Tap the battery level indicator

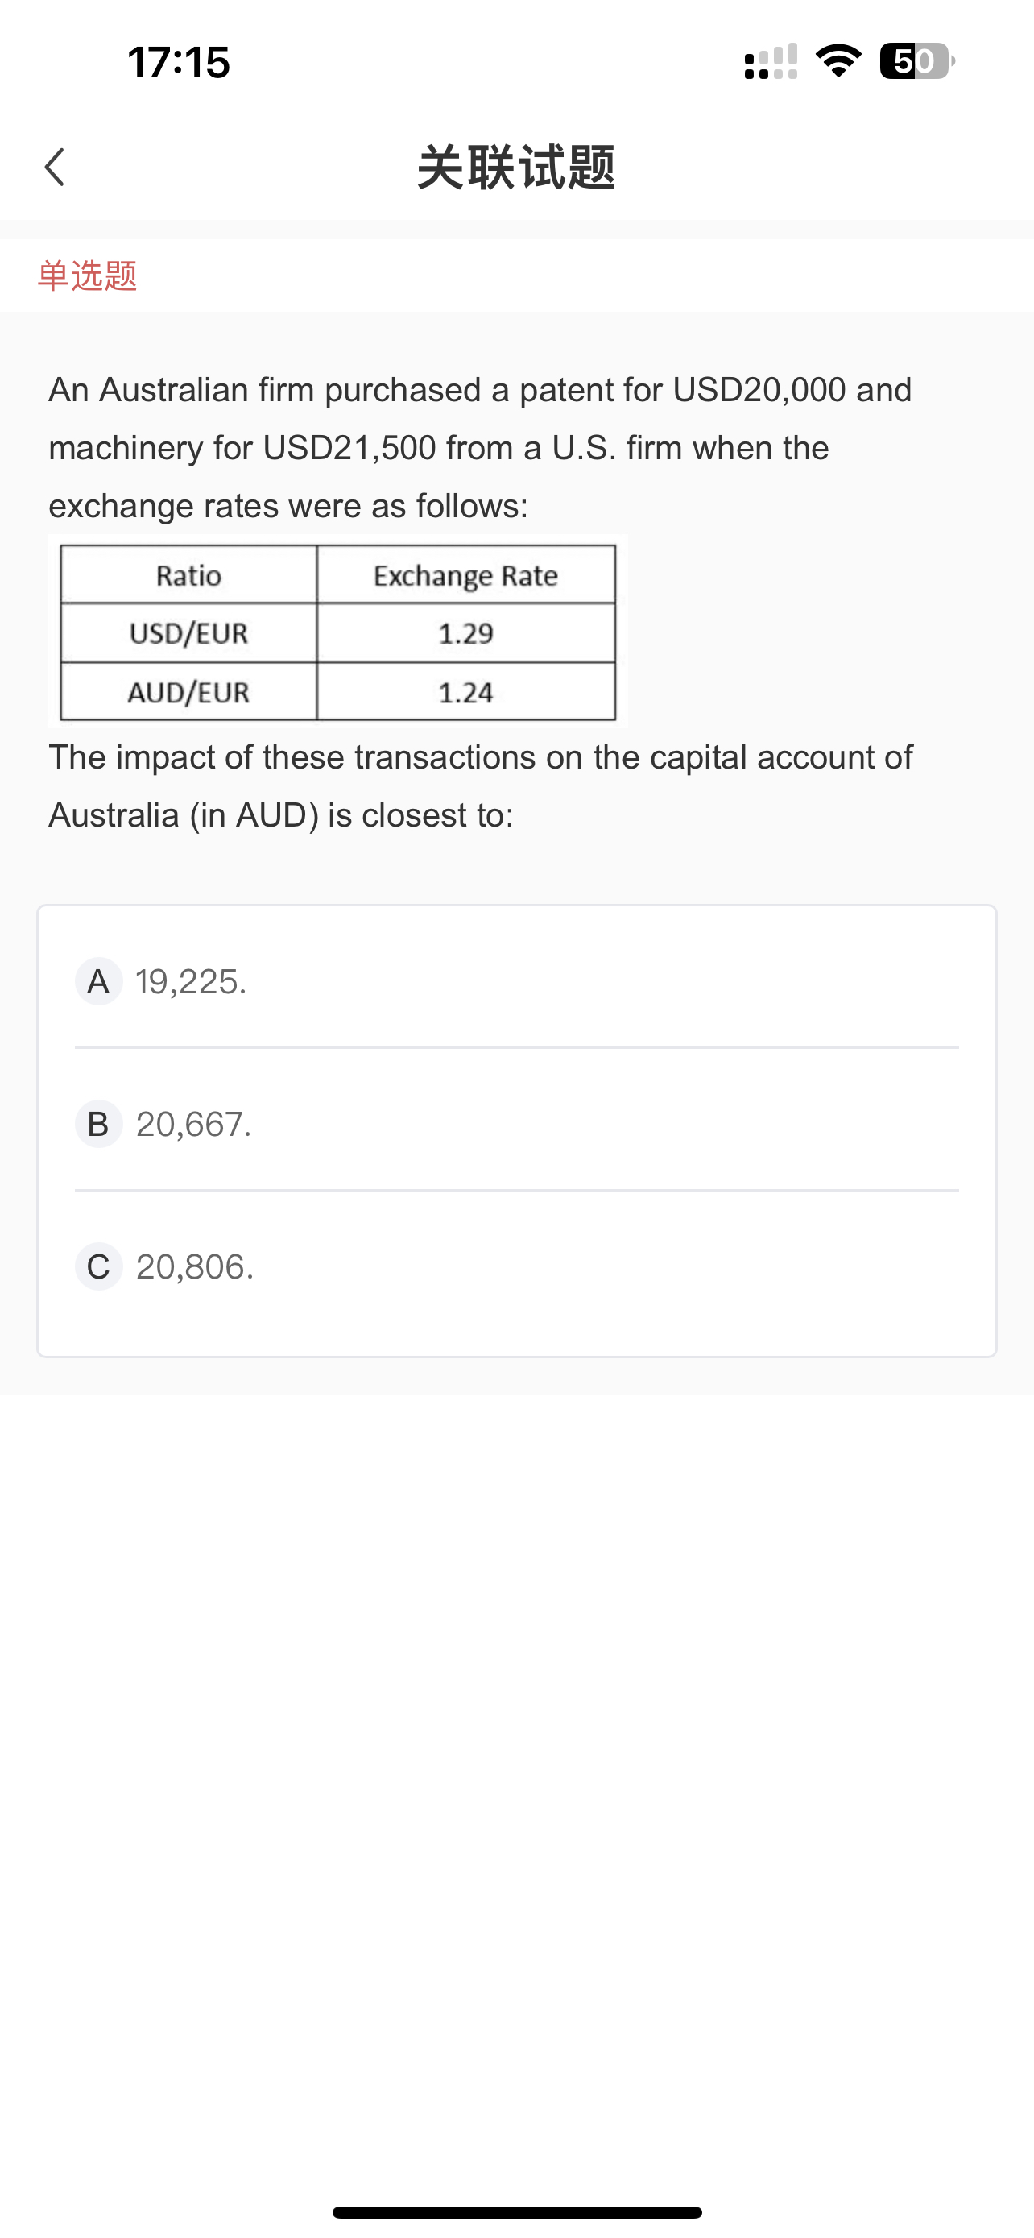(x=916, y=62)
